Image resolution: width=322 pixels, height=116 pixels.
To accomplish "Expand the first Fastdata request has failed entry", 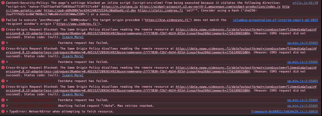I will [7, 43].
